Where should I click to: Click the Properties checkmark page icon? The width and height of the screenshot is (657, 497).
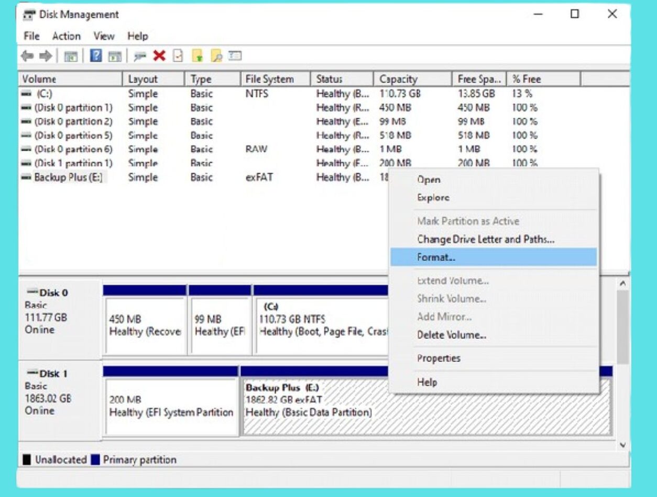[x=178, y=56]
